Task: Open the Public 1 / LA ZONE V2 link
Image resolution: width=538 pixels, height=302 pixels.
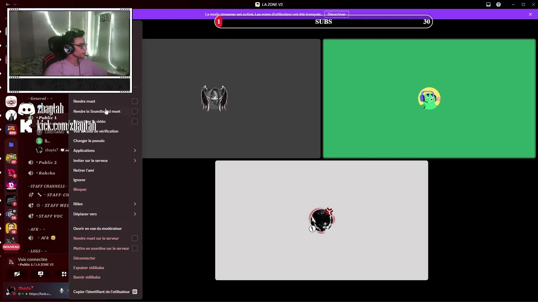Action: coord(37,265)
